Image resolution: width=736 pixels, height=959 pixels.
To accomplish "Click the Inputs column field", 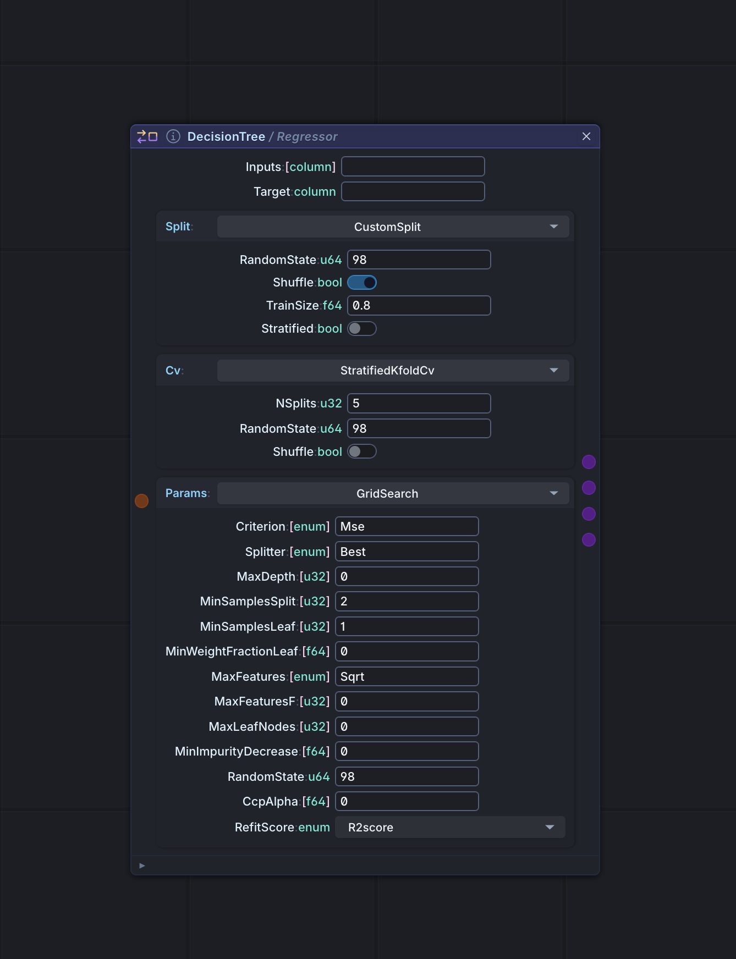I will pos(413,167).
